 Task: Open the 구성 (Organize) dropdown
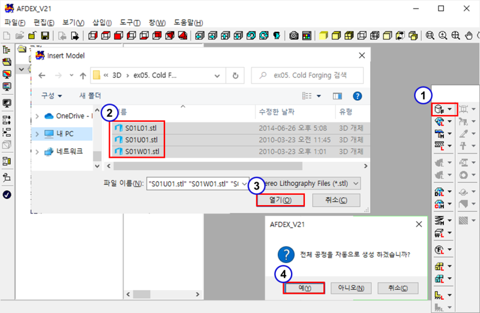coord(52,95)
